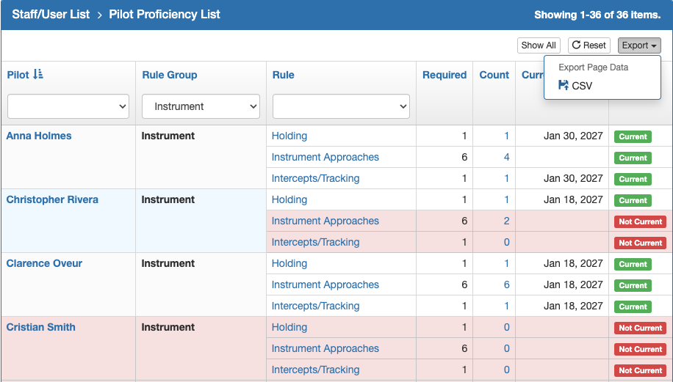Click Cristian Smith's Intercepts/Tracking rule

pos(315,370)
